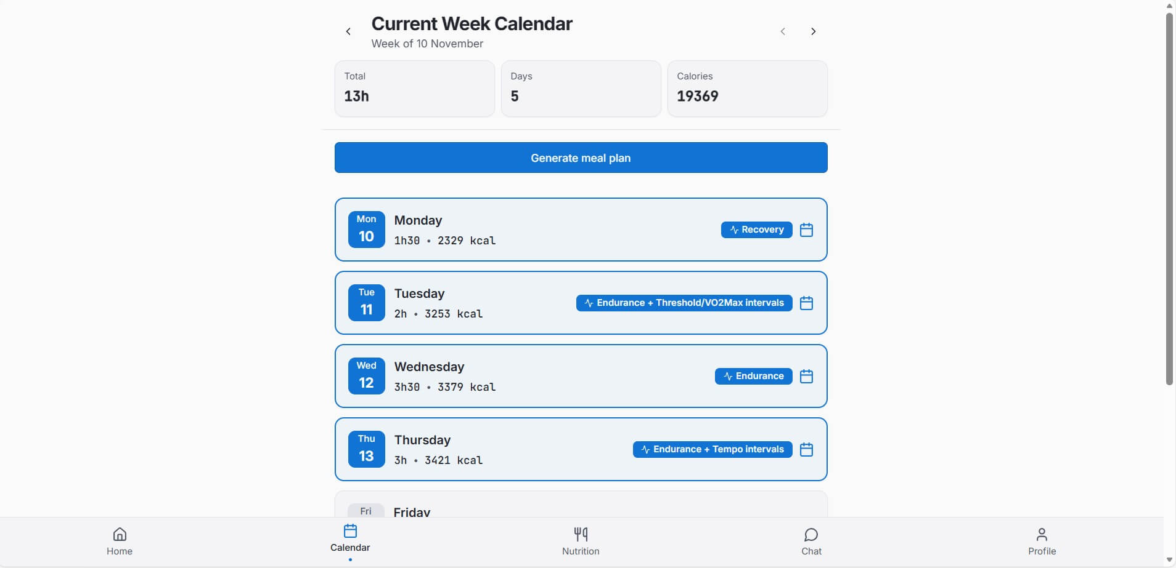Click the Mon 10 date tile
This screenshot has width=1176, height=568.
click(366, 230)
